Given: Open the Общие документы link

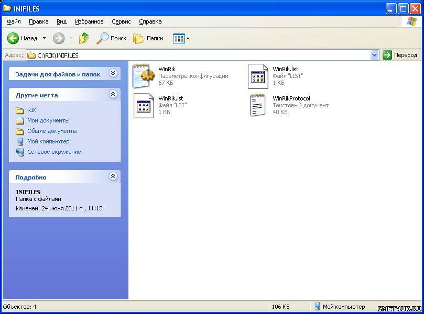Looking at the screenshot, I should (52, 131).
